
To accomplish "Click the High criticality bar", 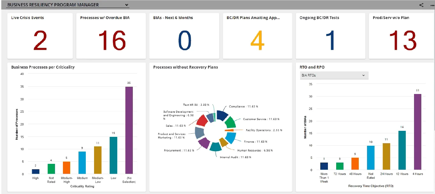I will coord(36,171).
